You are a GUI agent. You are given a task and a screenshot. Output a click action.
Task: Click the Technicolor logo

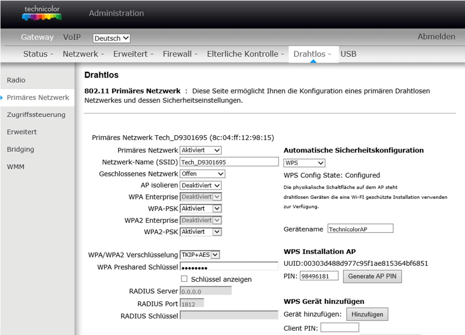coord(42,13)
